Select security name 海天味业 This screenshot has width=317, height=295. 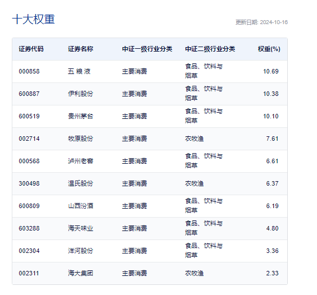[x=80, y=228]
